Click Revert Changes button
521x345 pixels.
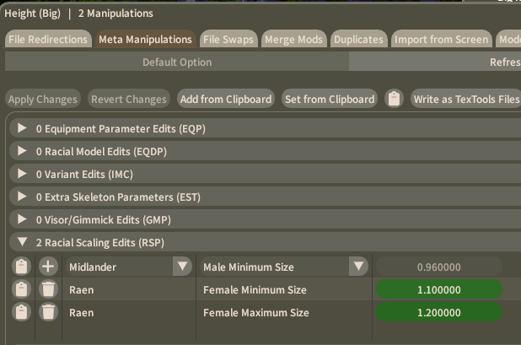pyautogui.click(x=129, y=99)
